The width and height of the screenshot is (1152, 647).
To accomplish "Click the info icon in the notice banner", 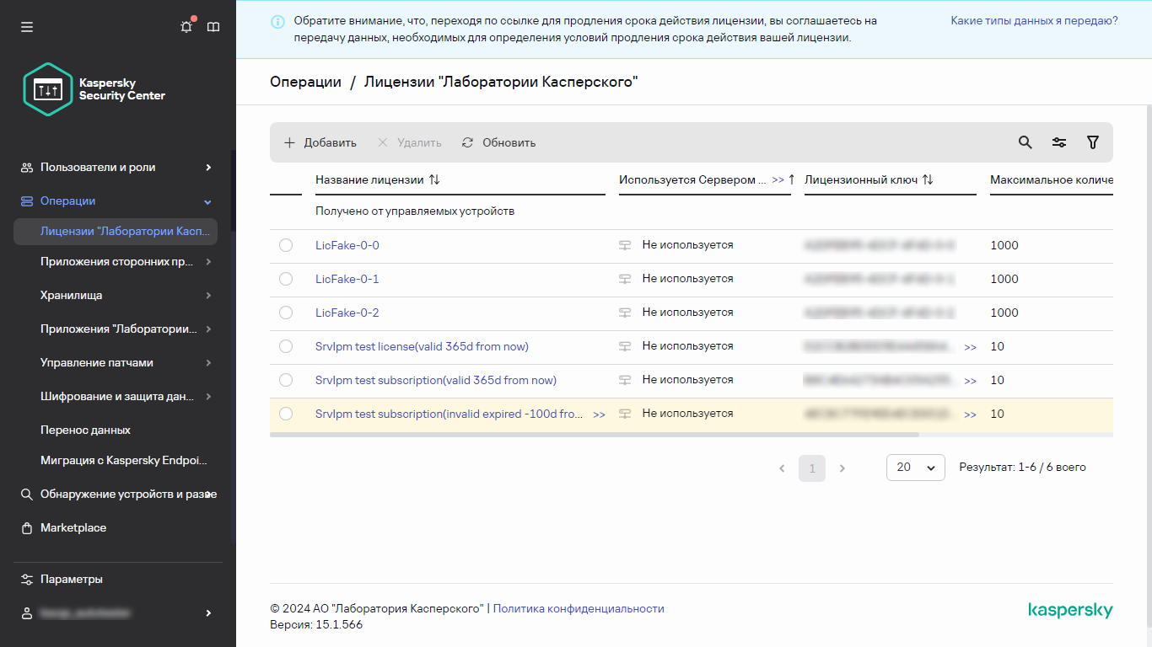I will (x=277, y=21).
